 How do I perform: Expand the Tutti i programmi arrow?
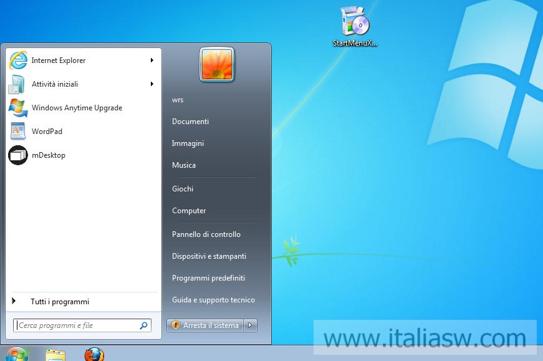coord(14,301)
